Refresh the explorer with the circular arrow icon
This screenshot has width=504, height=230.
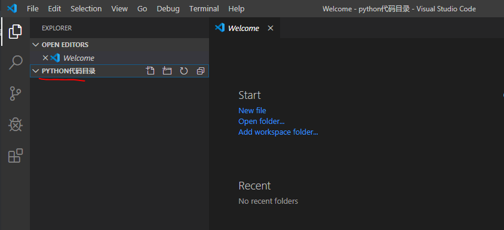(x=183, y=71)
